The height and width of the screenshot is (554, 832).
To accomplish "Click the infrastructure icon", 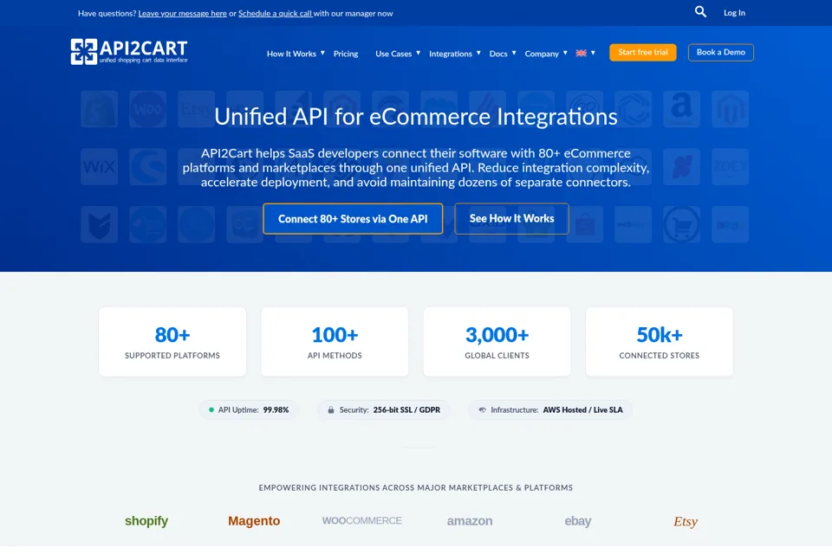I will pos(483,409).
